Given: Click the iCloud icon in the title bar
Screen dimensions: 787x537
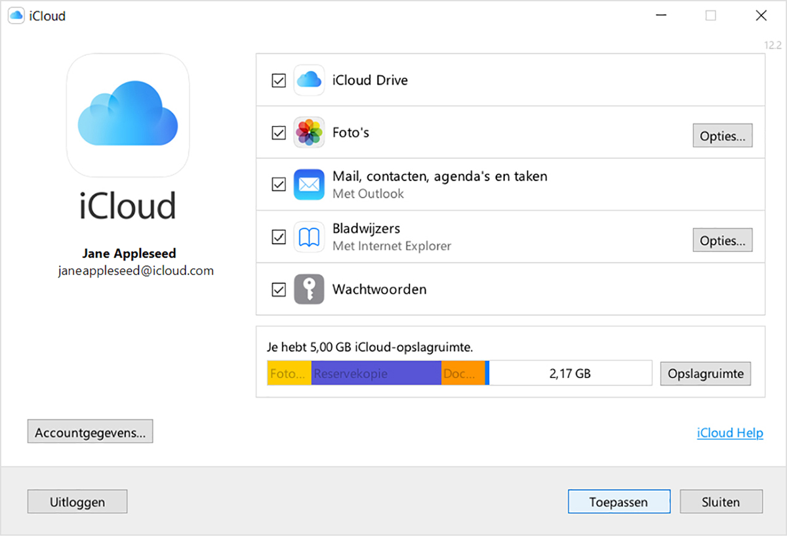Looking at the screenshot, I should (15, 15).
